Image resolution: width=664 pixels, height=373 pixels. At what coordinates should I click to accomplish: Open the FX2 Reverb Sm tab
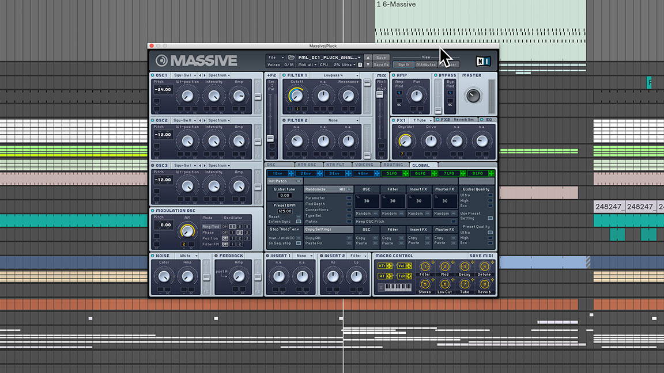pyautogui.click(x=456, y=120)
